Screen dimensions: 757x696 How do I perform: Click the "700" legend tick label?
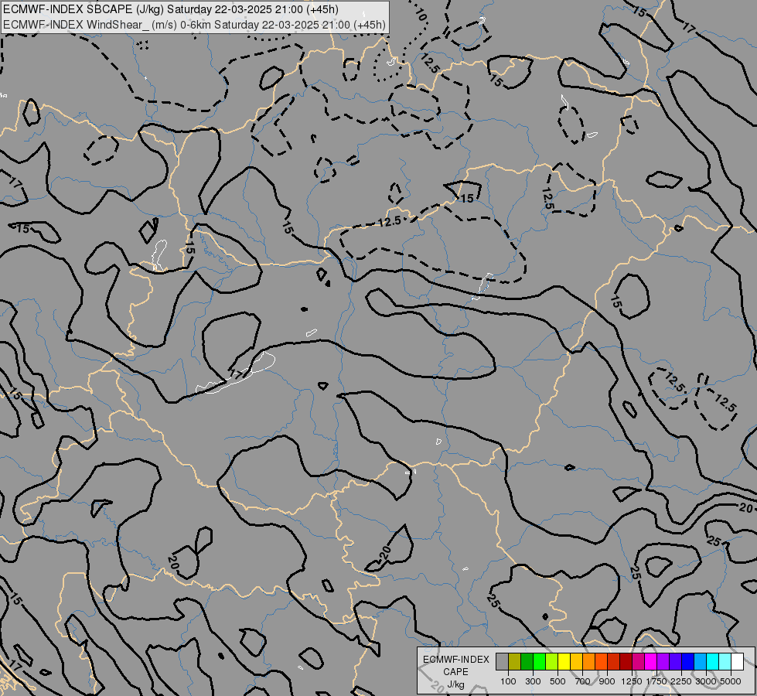tap(583, 681)
